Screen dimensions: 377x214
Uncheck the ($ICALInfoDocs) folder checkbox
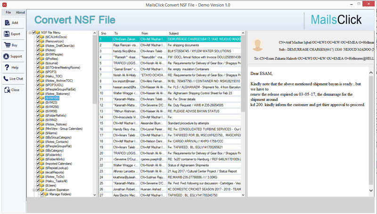pyautogui.click(x=38, y=37)
